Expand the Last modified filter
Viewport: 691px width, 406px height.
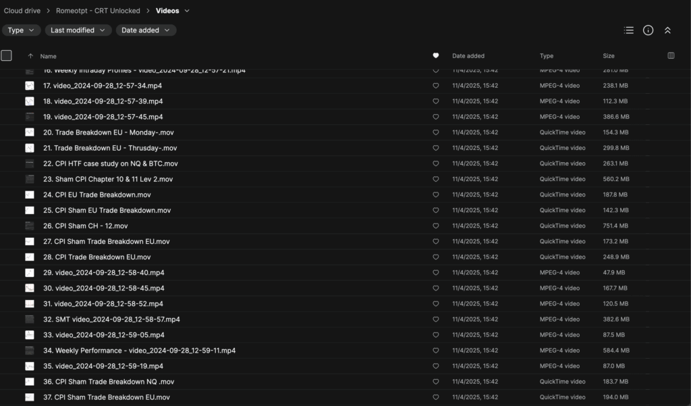[78, 30]
